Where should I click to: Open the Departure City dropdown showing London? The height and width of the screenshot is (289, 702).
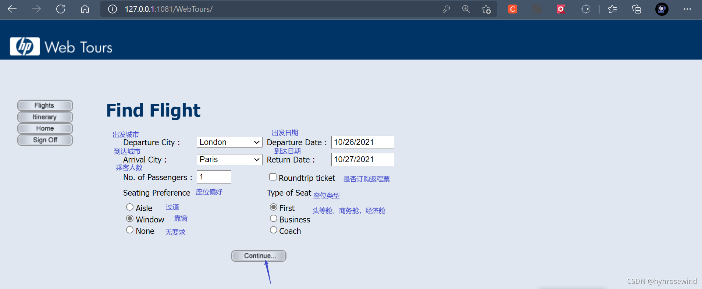[229, 142]
